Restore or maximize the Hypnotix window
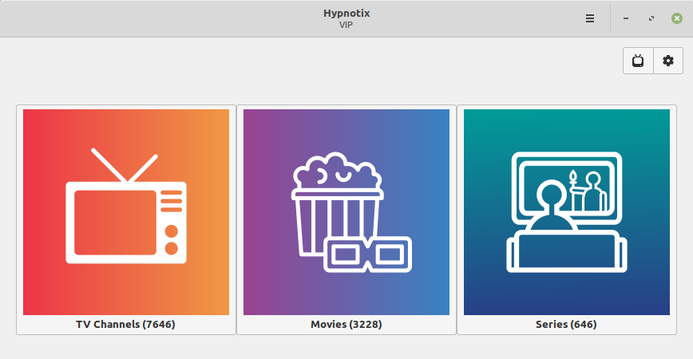Image resolution: width=693 pixels, height=359 pixels. [x=651, y=18]
